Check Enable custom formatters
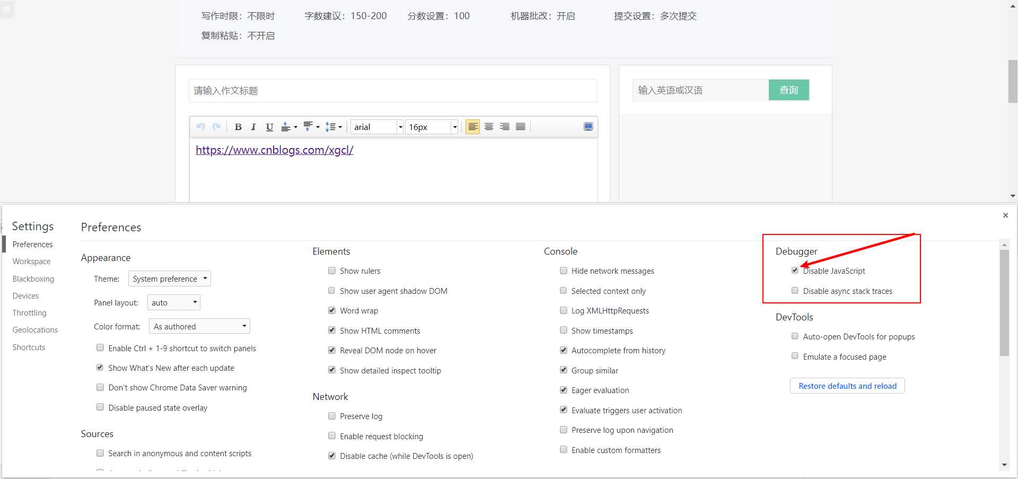This screenshot has width=1018, height=479. click(563, 450)
